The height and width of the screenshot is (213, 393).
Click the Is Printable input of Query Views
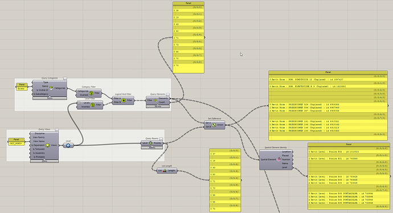click(x=39, y=157)
